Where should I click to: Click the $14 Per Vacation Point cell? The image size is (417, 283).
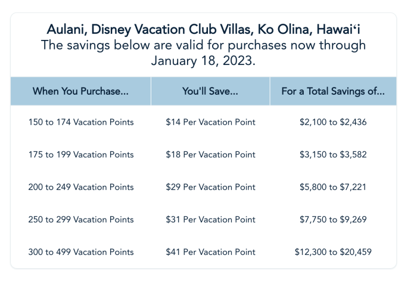tap(210, 122)
